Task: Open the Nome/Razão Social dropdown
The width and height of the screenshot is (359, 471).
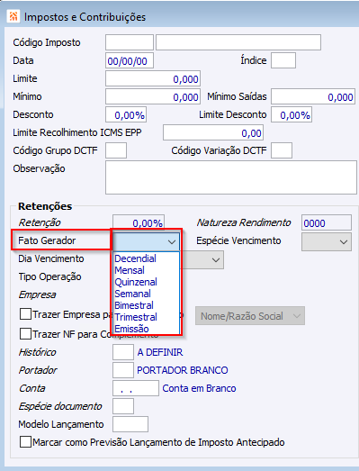Action: (x=250, y=316)
